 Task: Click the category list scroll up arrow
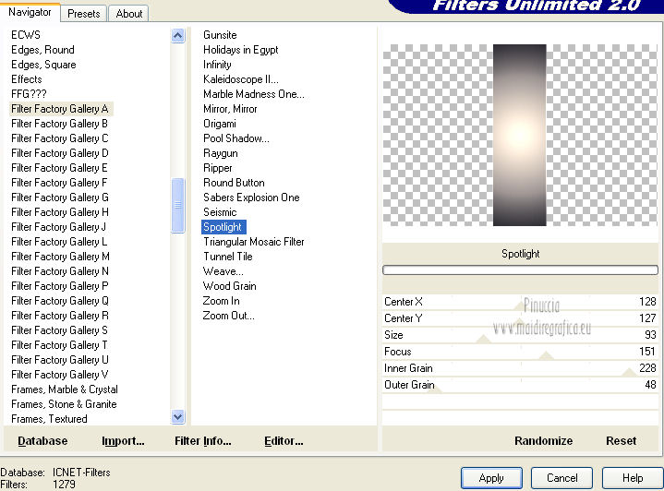(178, 36)
